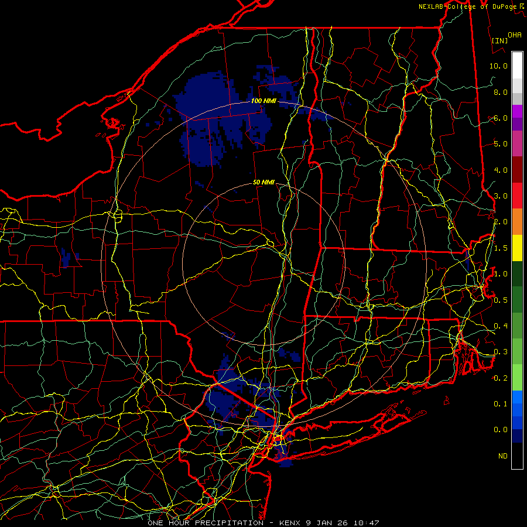Click the dark red swatch beside 4.0
The width and height of the screenshot is (527, 527).
pyautogui.click(x=517, y=170)
